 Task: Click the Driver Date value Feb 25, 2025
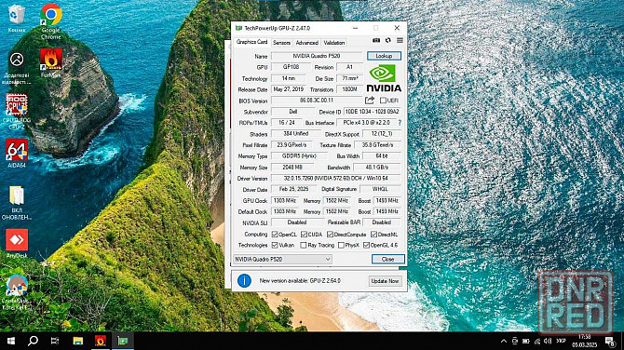(293, 189)
